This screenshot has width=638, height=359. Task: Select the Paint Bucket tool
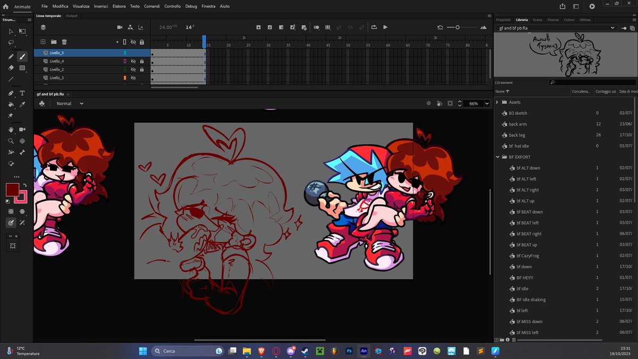[x=11, y=104]
